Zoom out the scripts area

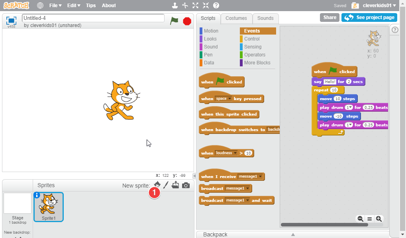point(360,219)
